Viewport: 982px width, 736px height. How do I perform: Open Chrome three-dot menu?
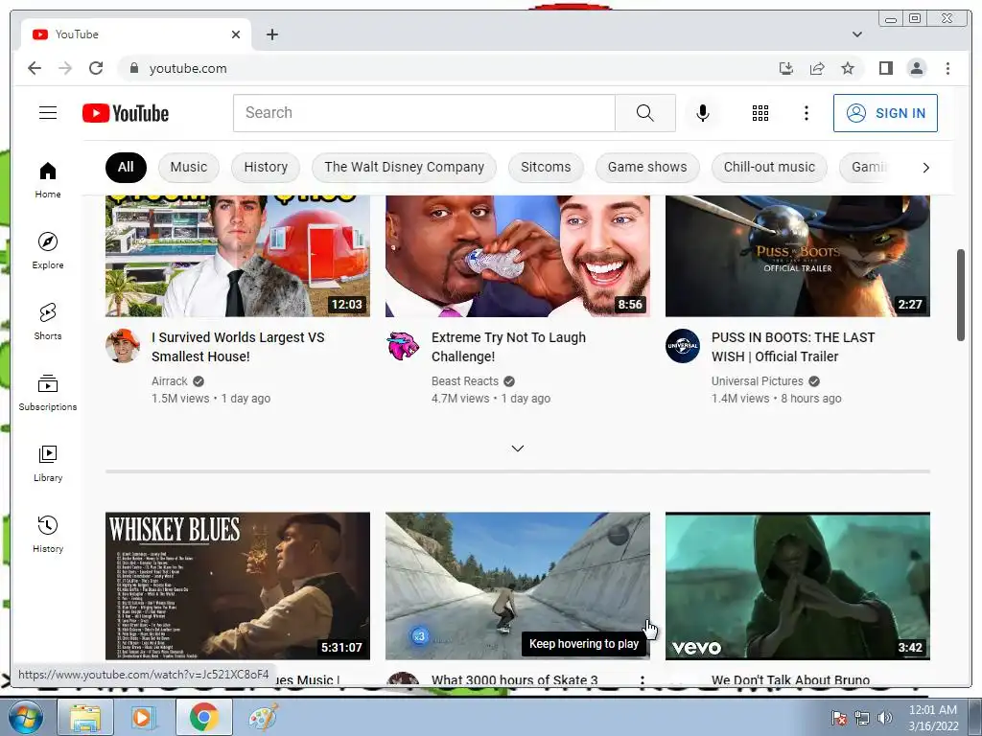[947, 68]
